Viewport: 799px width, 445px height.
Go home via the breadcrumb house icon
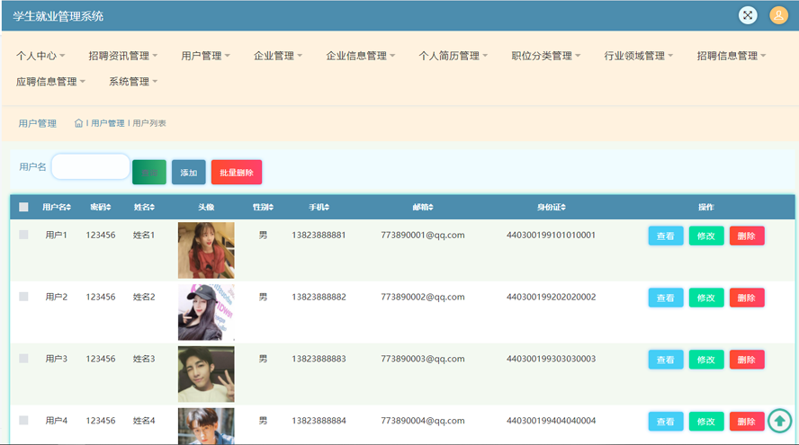coord(78,123)
